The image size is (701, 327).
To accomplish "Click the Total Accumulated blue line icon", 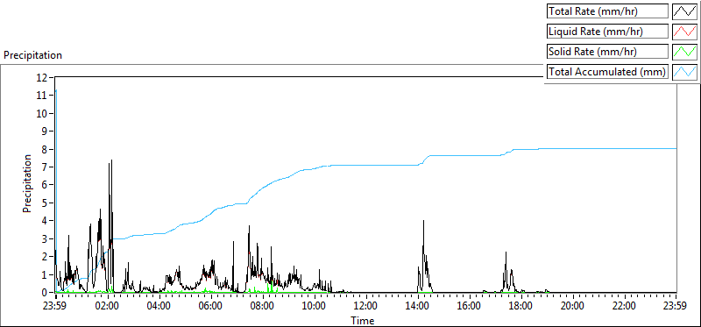I will click(684, 72).
